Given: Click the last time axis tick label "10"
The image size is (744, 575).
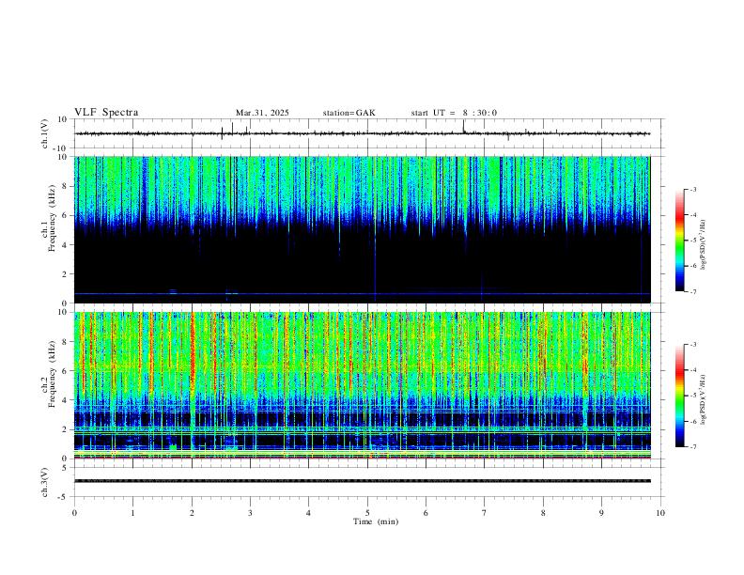Looking at the screenshot, I should click(660, 513).
